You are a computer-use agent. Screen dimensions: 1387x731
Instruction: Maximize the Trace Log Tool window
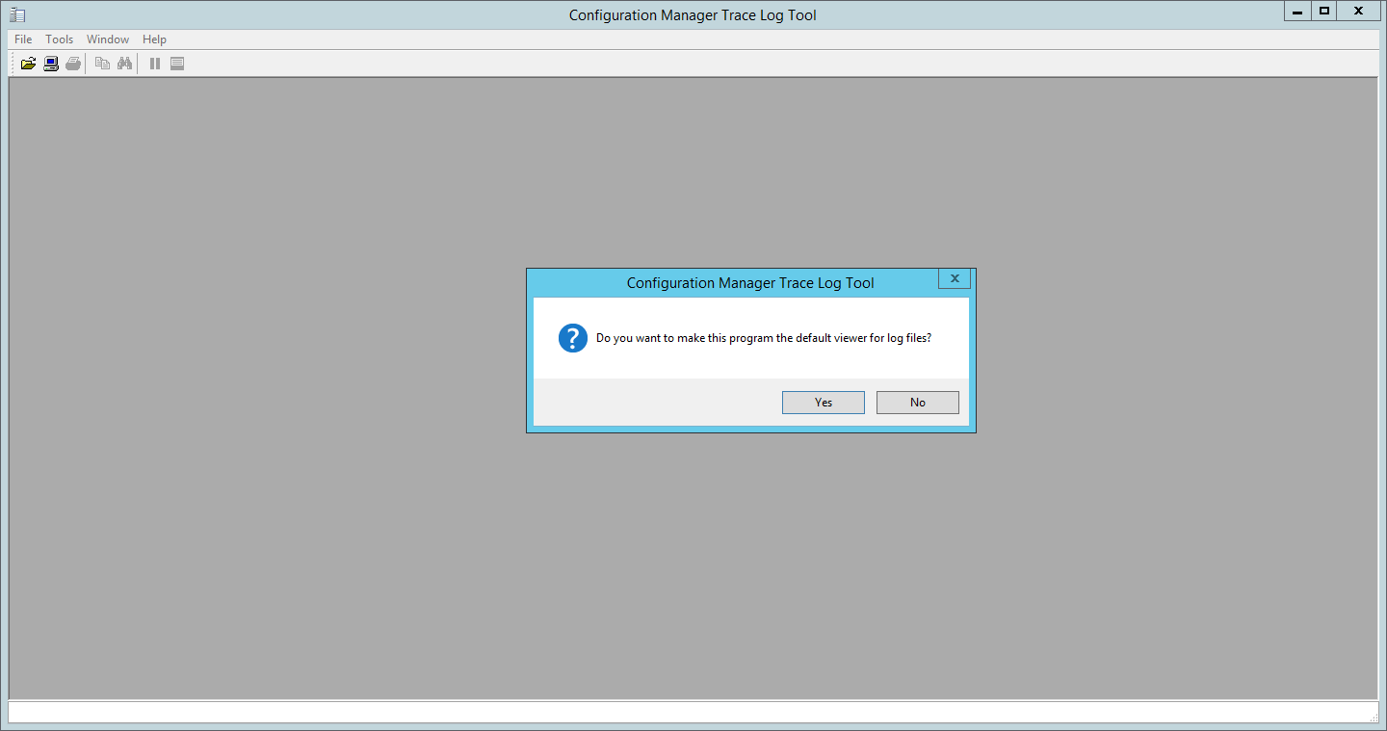pyautogui.click(x=1324, y=11)
